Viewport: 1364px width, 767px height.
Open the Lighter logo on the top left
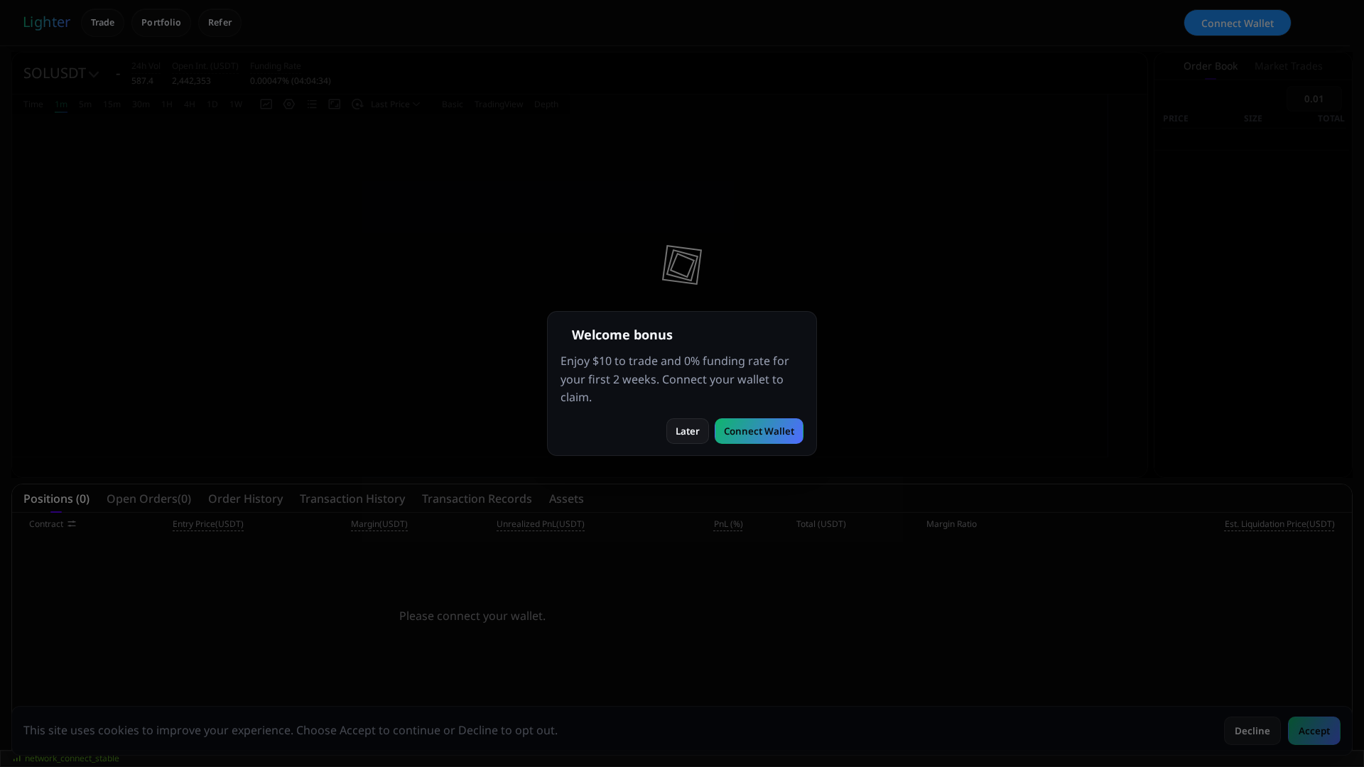tap(46, 22)
